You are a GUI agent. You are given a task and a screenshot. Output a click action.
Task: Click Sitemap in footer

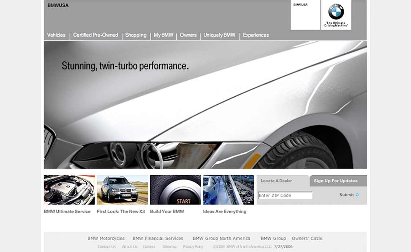click(169, 247)
